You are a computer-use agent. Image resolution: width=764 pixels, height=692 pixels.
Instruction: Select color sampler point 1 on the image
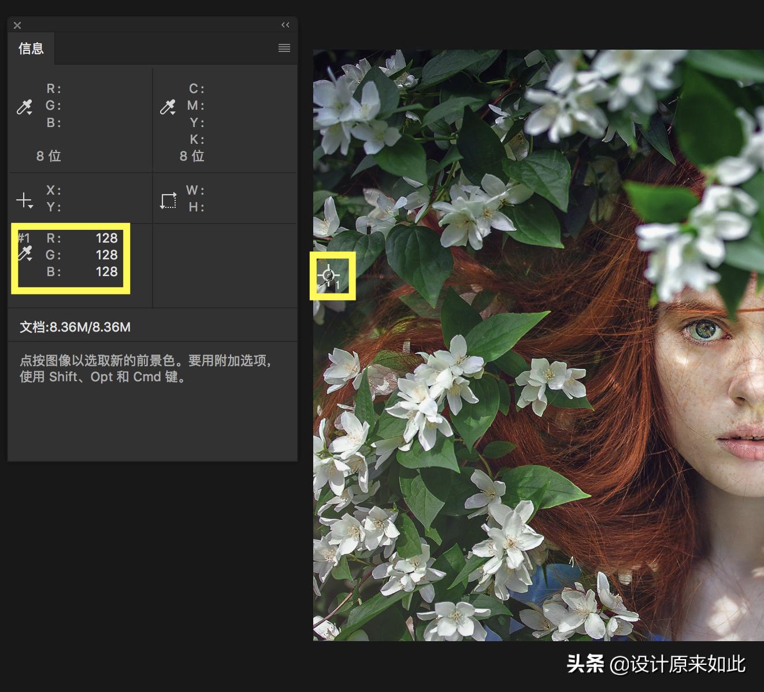pyautogui.click(x=329, y=276)
